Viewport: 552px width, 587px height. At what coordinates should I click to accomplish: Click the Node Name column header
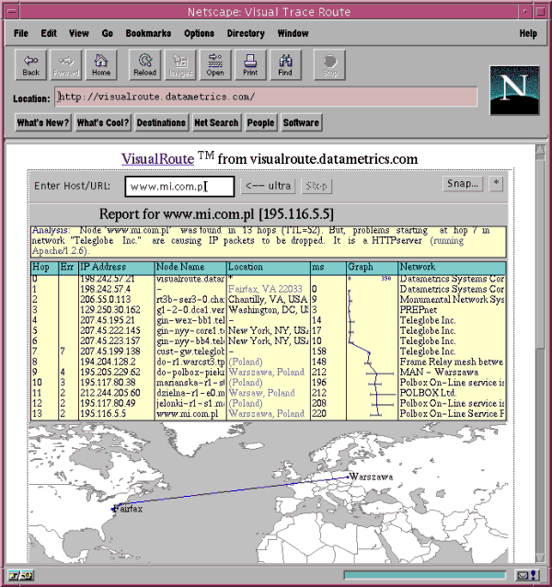[x=190, y=267]
